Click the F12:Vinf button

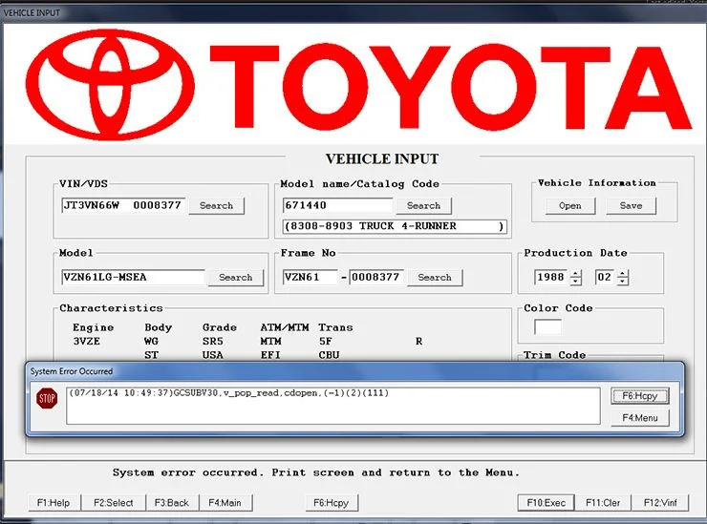pos(660,503)
